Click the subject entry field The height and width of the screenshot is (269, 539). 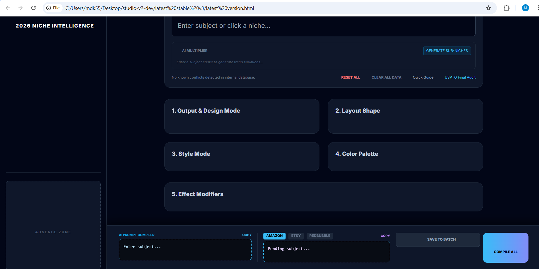coord(323,26)
